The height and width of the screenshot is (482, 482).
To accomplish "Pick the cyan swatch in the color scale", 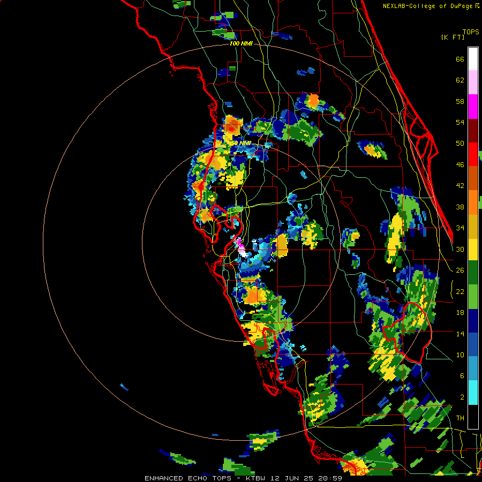I will (x=473, y=393).
